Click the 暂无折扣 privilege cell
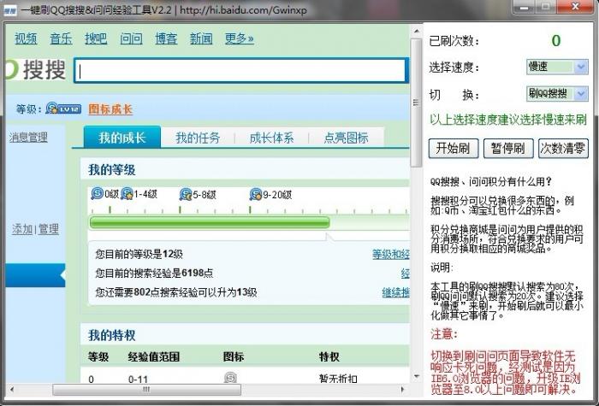 338,379
